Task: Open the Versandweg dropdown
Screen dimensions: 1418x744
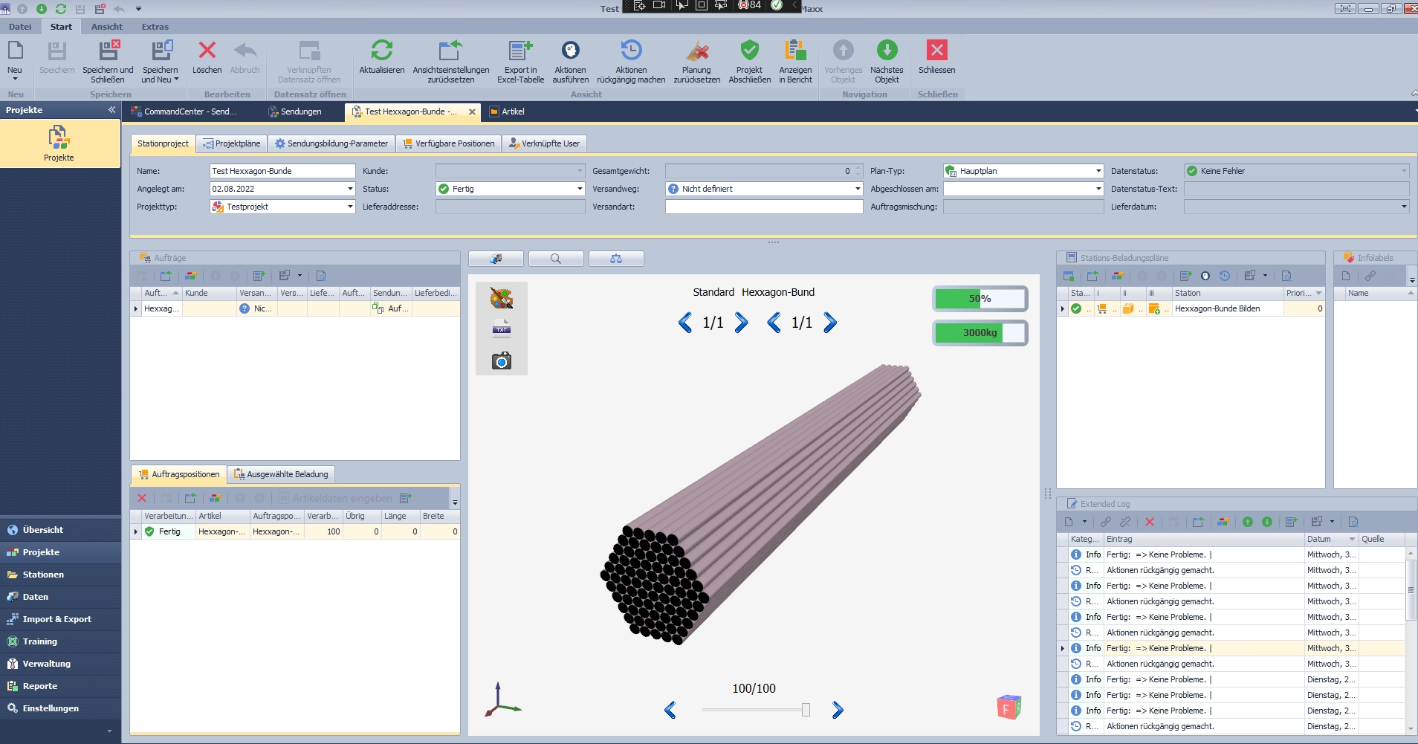Action: 858,189
